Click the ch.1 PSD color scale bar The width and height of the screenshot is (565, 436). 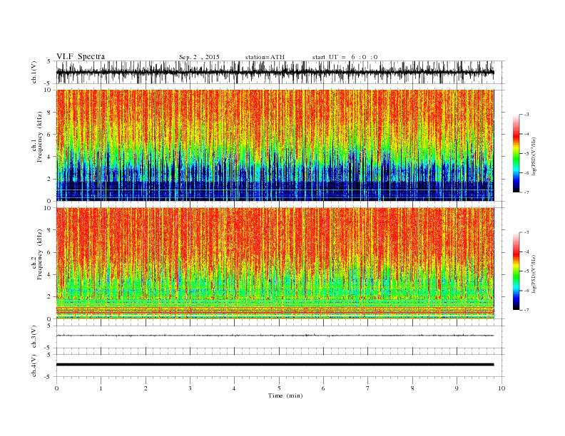click(516, 153)
